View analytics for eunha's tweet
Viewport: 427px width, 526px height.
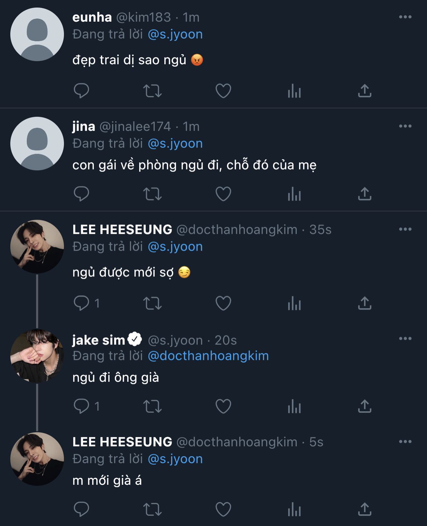294,91
